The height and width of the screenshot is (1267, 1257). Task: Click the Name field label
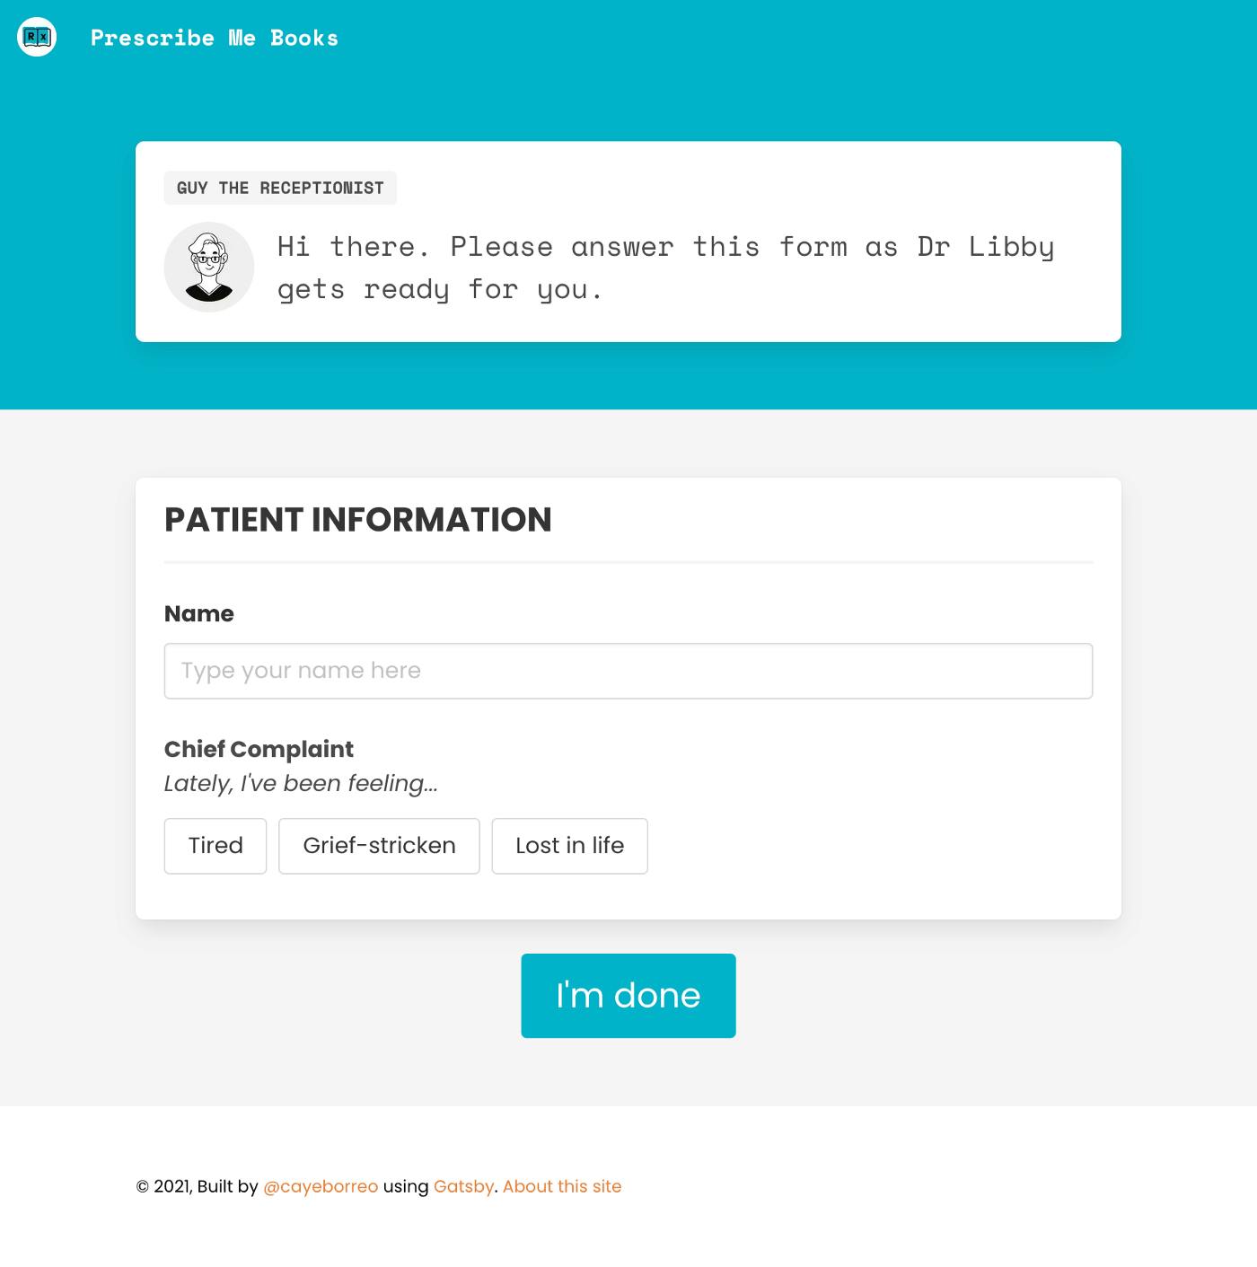point(199,613)
